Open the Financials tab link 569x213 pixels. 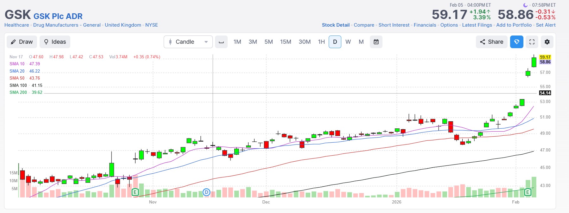click(425, 25)
